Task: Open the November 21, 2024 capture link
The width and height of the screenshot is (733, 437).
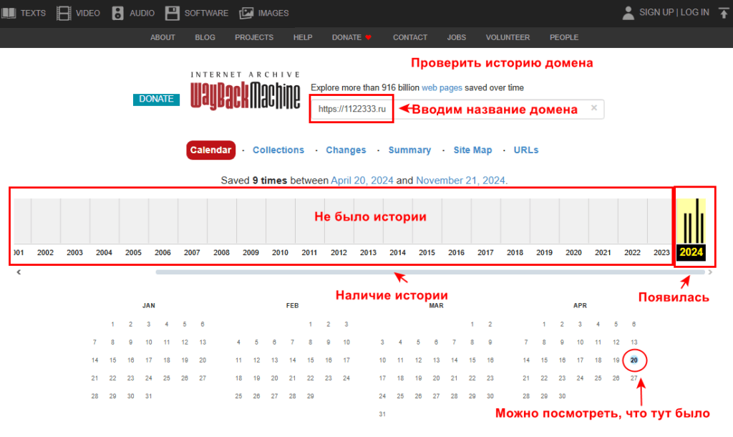Action: (x=460, y=181)
